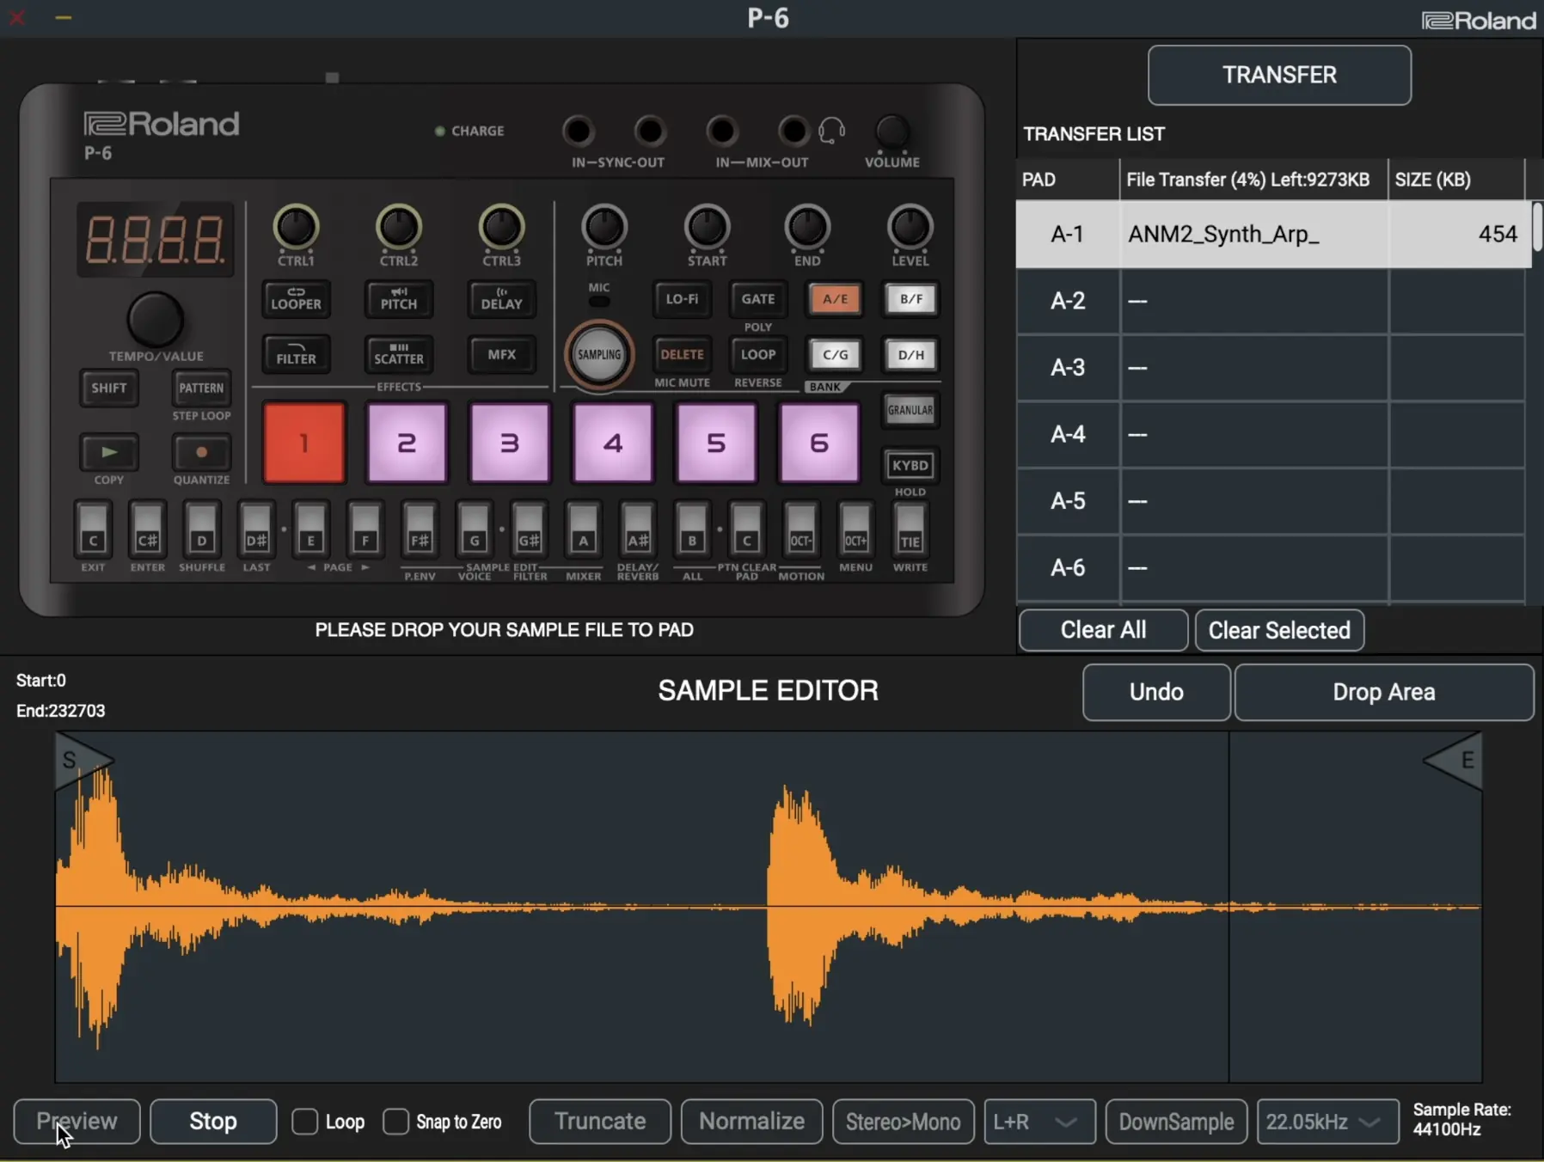Tap drum pad 1
This screenshot has width=1544, height=1162.
(303, 442)
